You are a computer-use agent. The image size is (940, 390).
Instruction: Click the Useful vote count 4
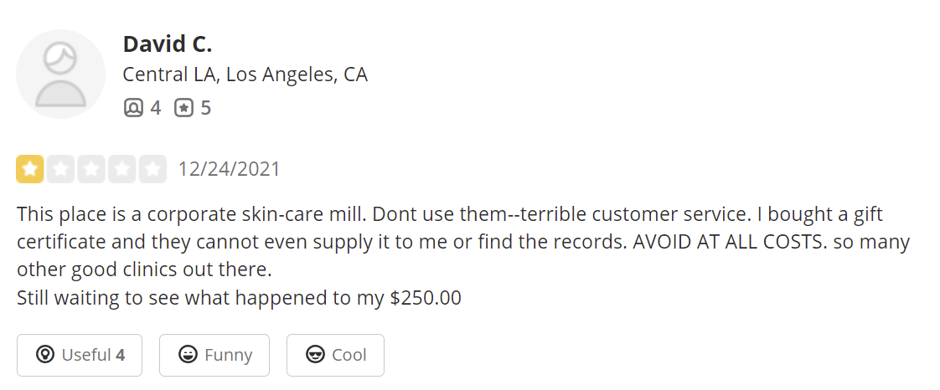[121, 355]
